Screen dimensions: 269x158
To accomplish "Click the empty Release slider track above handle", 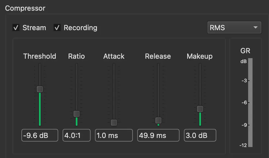I will [158, 91].
